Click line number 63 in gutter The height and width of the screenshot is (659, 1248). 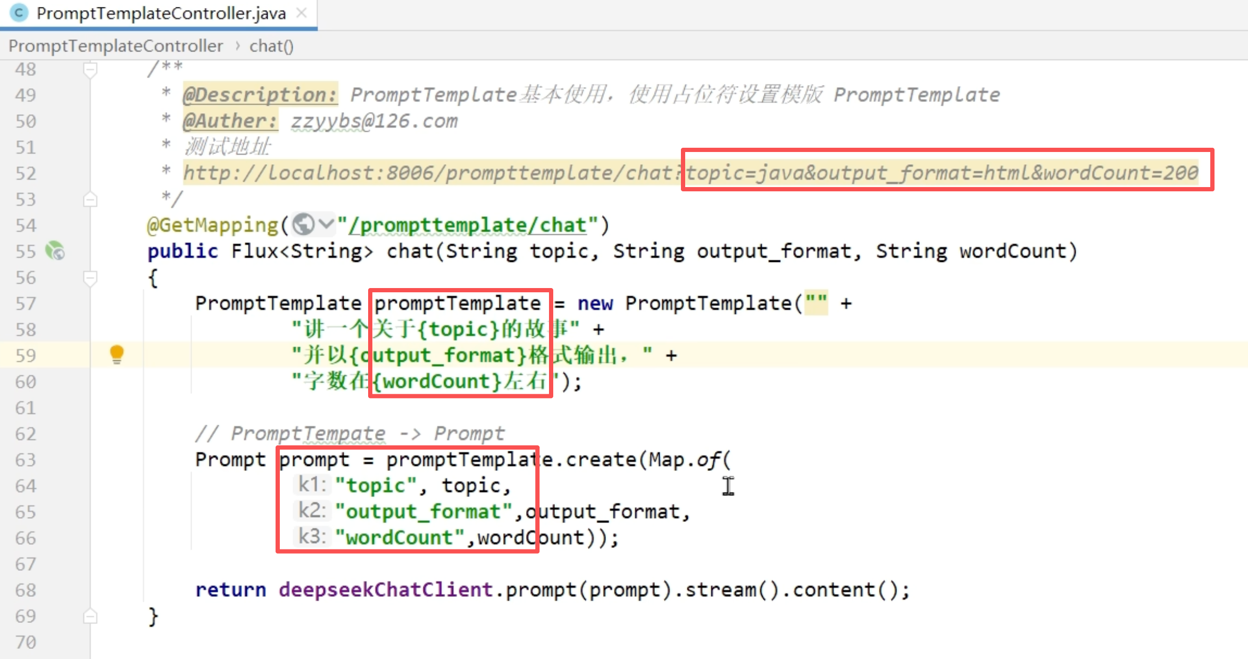coord(26,460)
